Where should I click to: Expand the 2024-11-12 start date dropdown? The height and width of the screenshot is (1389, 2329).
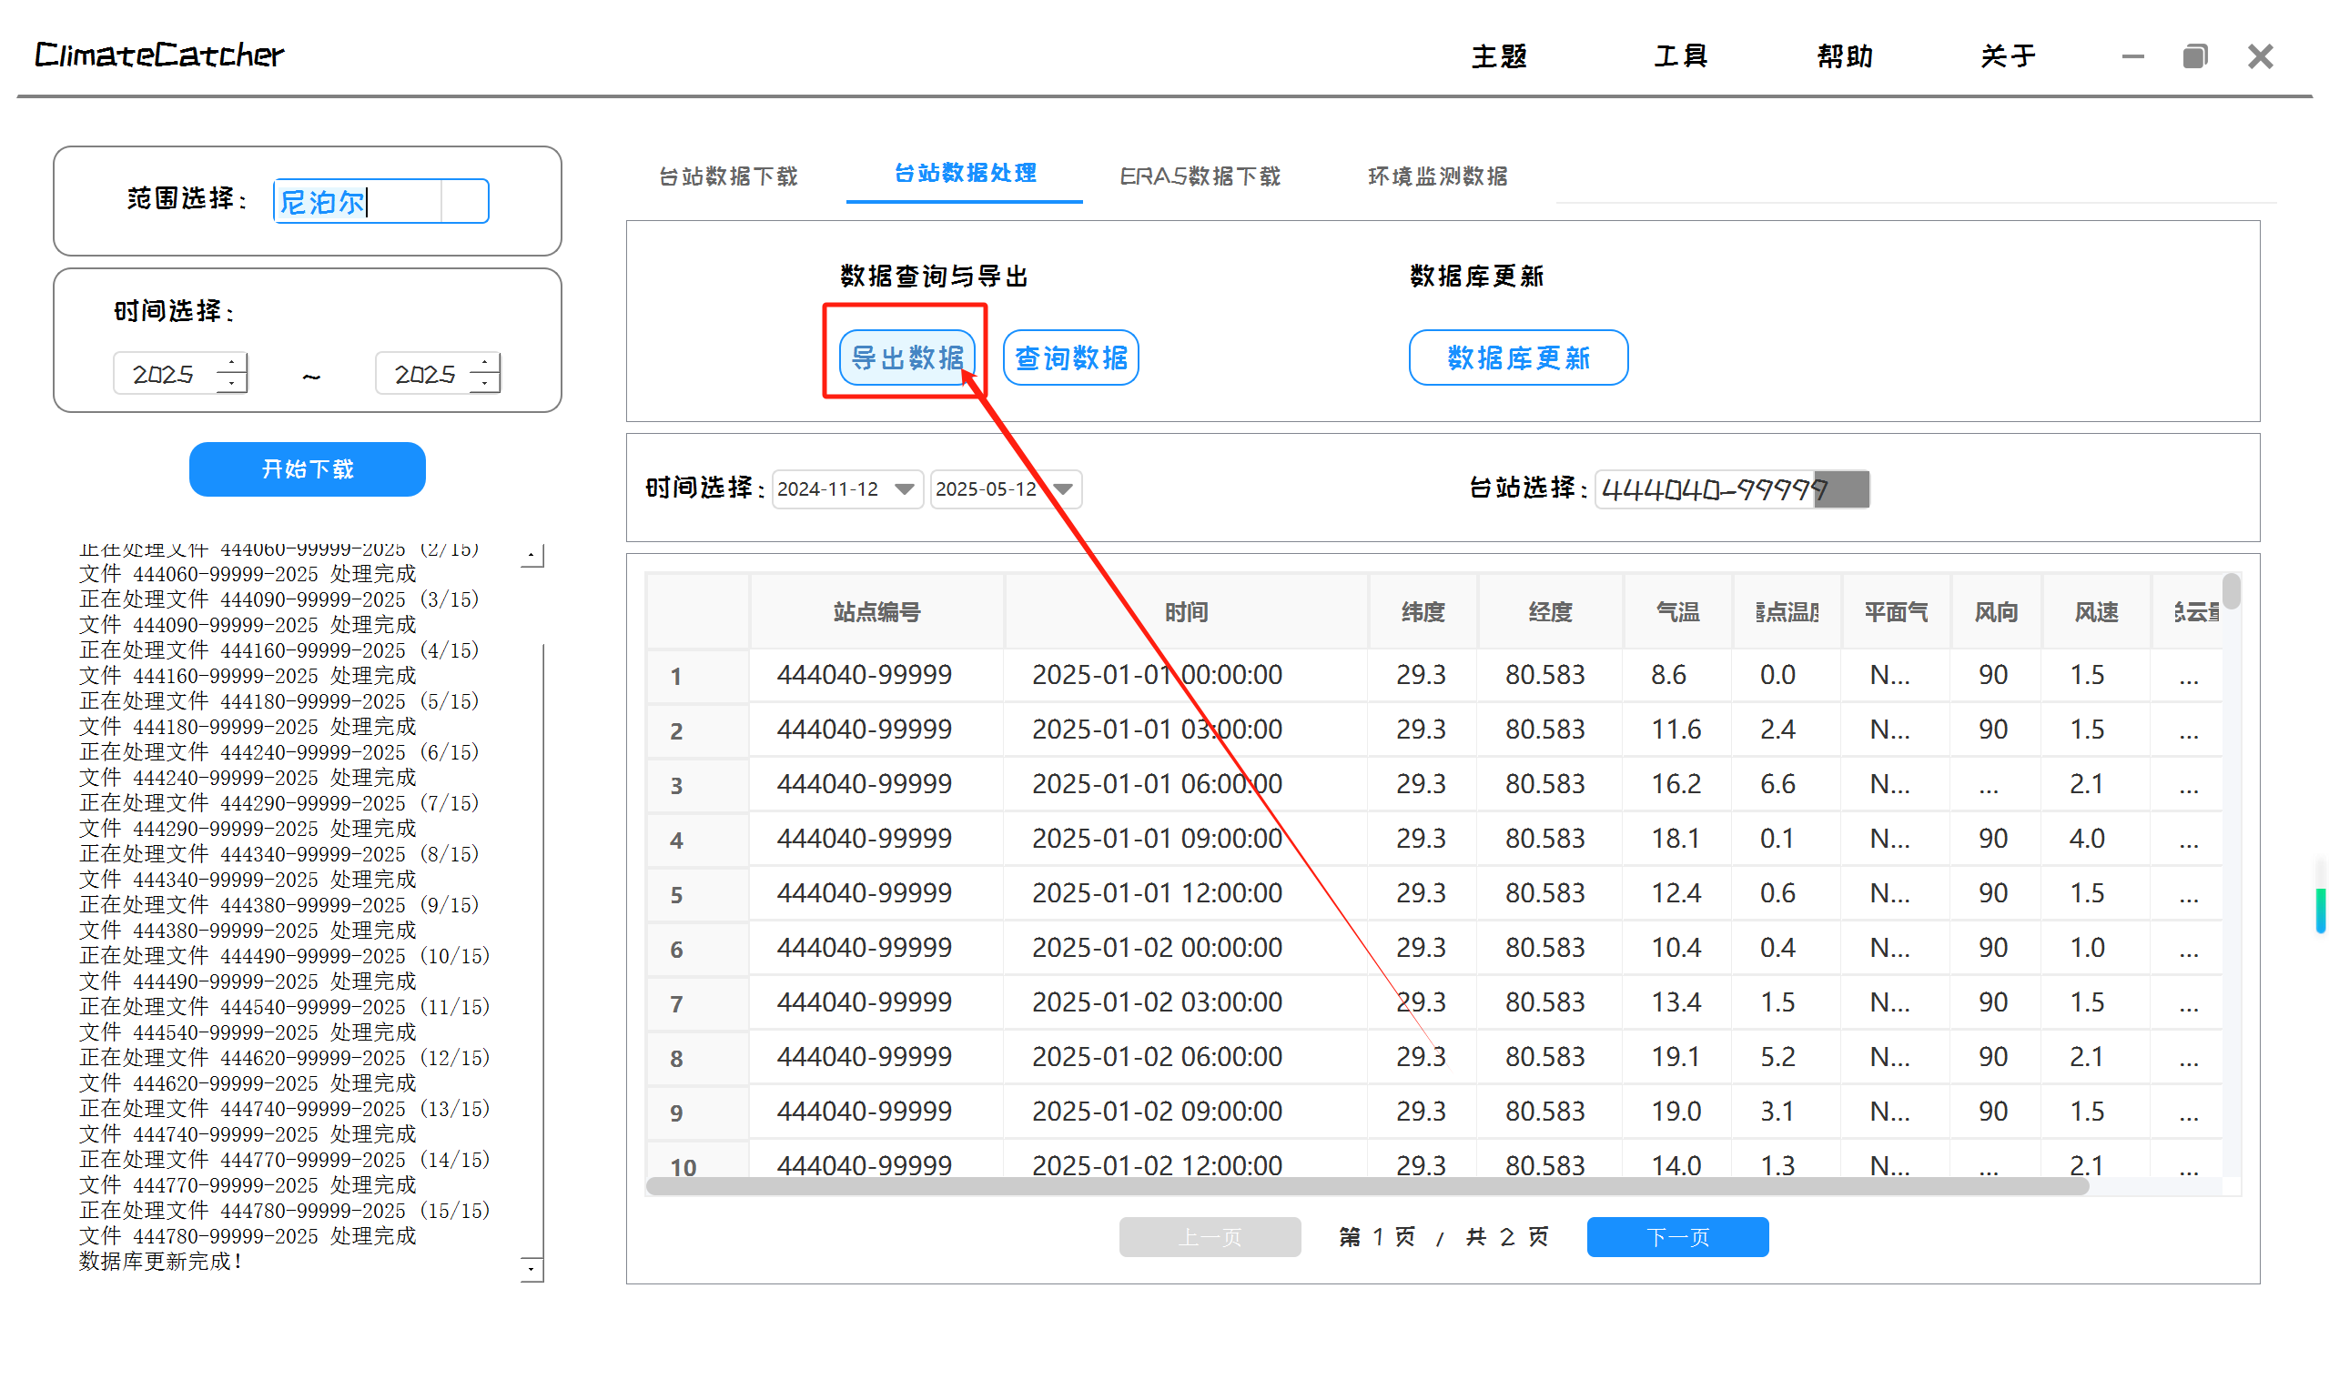tap(904, 488)
